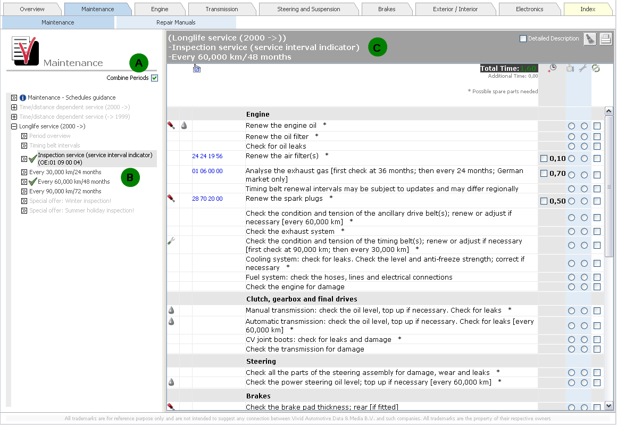The height and width of the screenshot is (425, 617).
Task: Click the clock with plus additional-time icon
Action: coord(552,68)
